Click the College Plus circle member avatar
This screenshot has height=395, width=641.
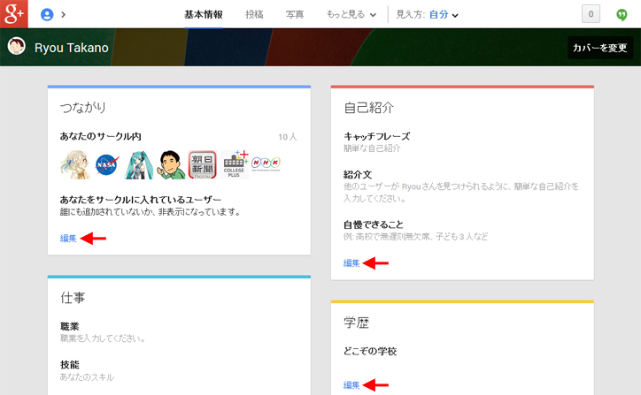[x=234, y=163]
